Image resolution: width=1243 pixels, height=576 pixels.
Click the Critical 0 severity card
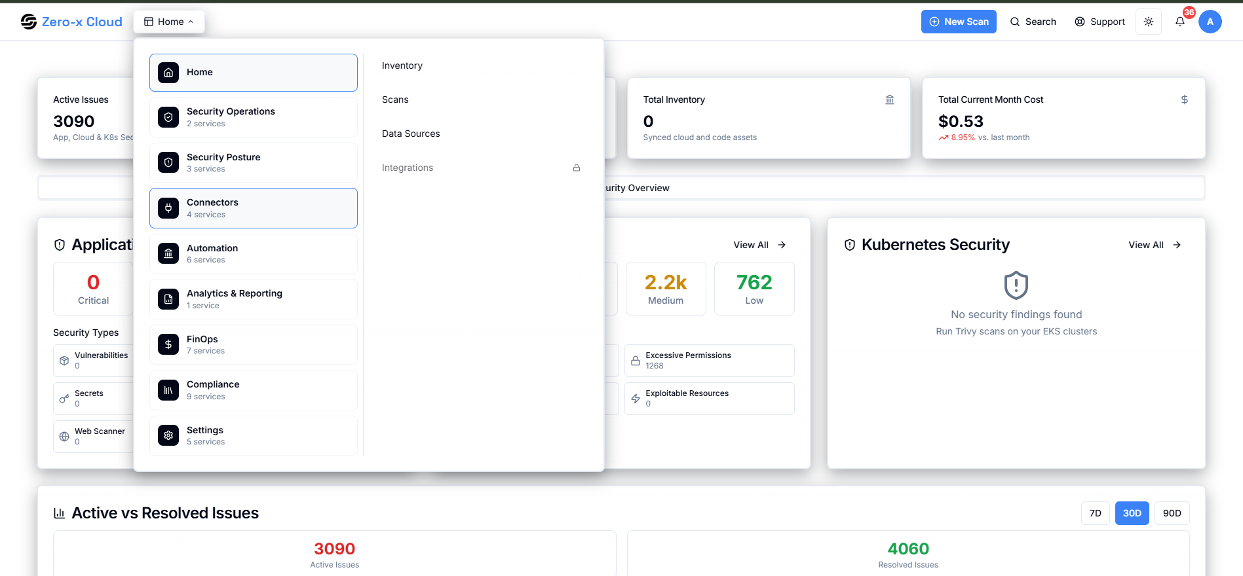click(x=93, y=289)
